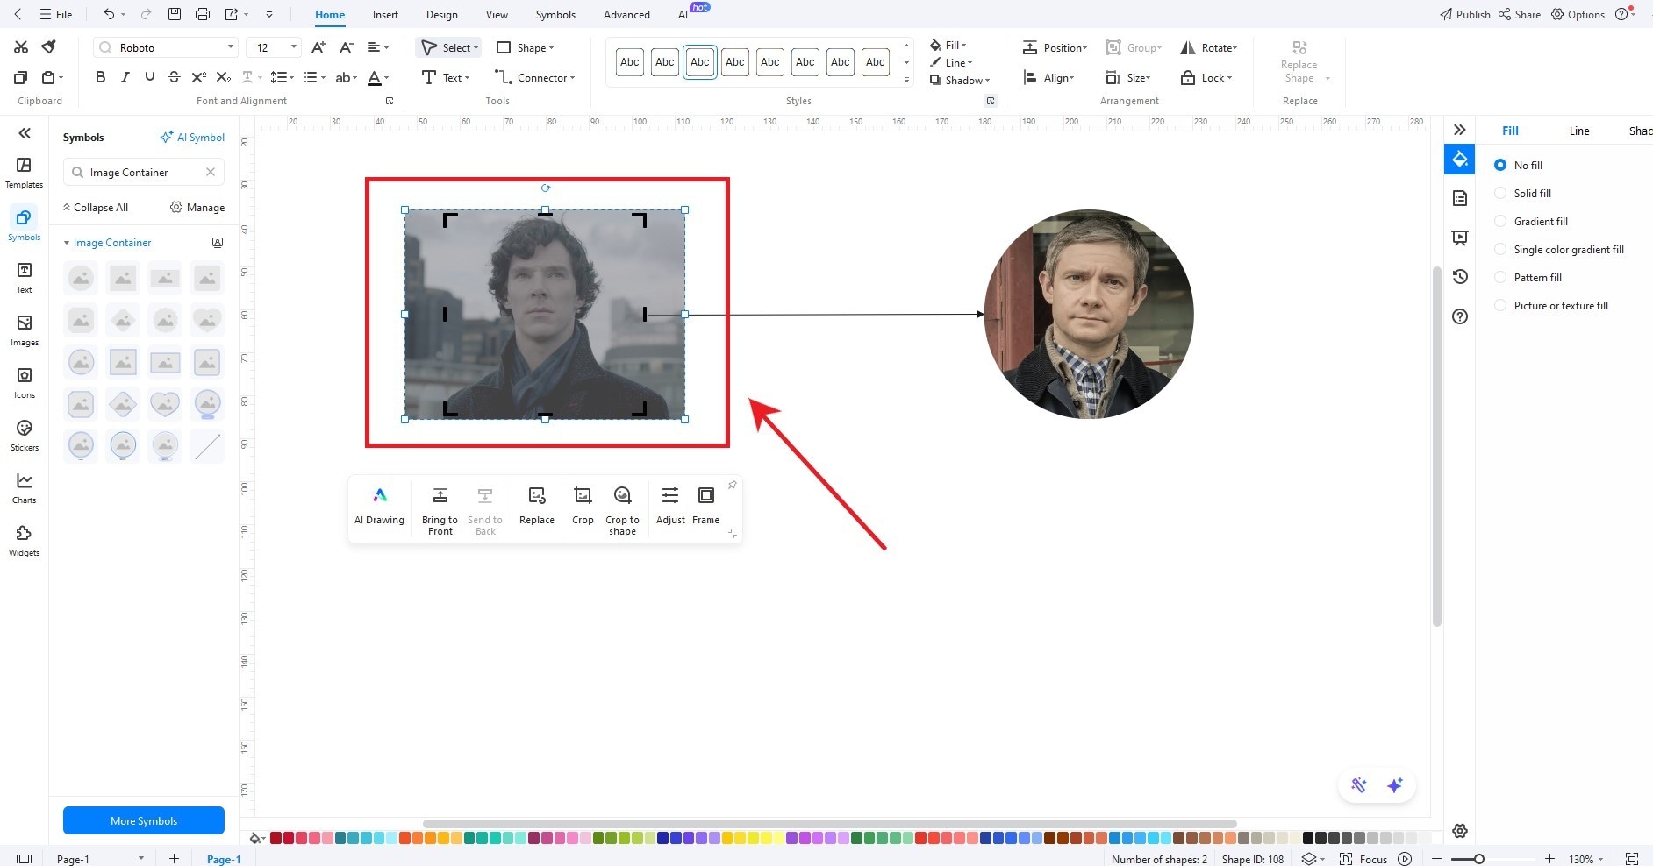Open the Icons sidebar panel

24,383
